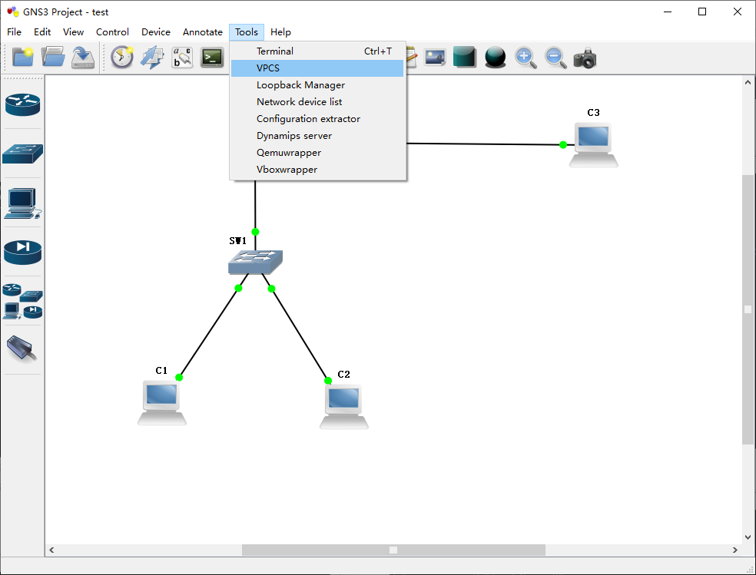Click the show interface labels icon
Image resolution: width=756 pixels, height=575 pixels.
pos(152,58)
